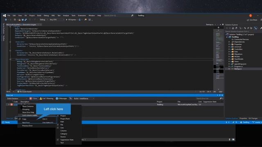Screen dimensions: 262x147
Task: Expand the Migrations folder
Action: click(229, 54)
